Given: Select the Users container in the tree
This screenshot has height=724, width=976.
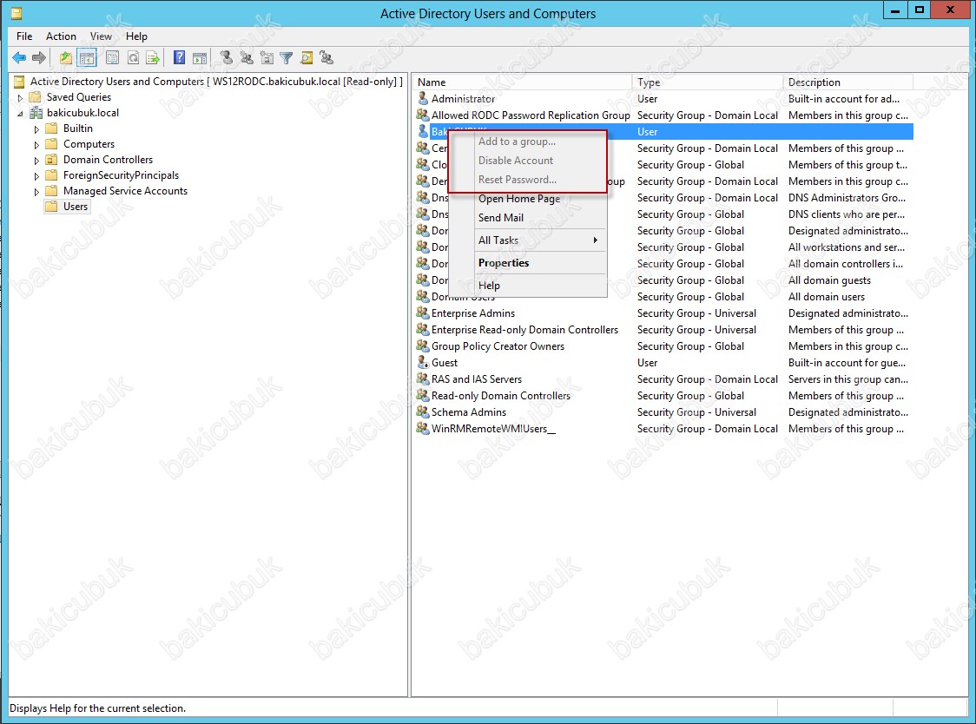Looking at the screenshot, I should point(76,207).
